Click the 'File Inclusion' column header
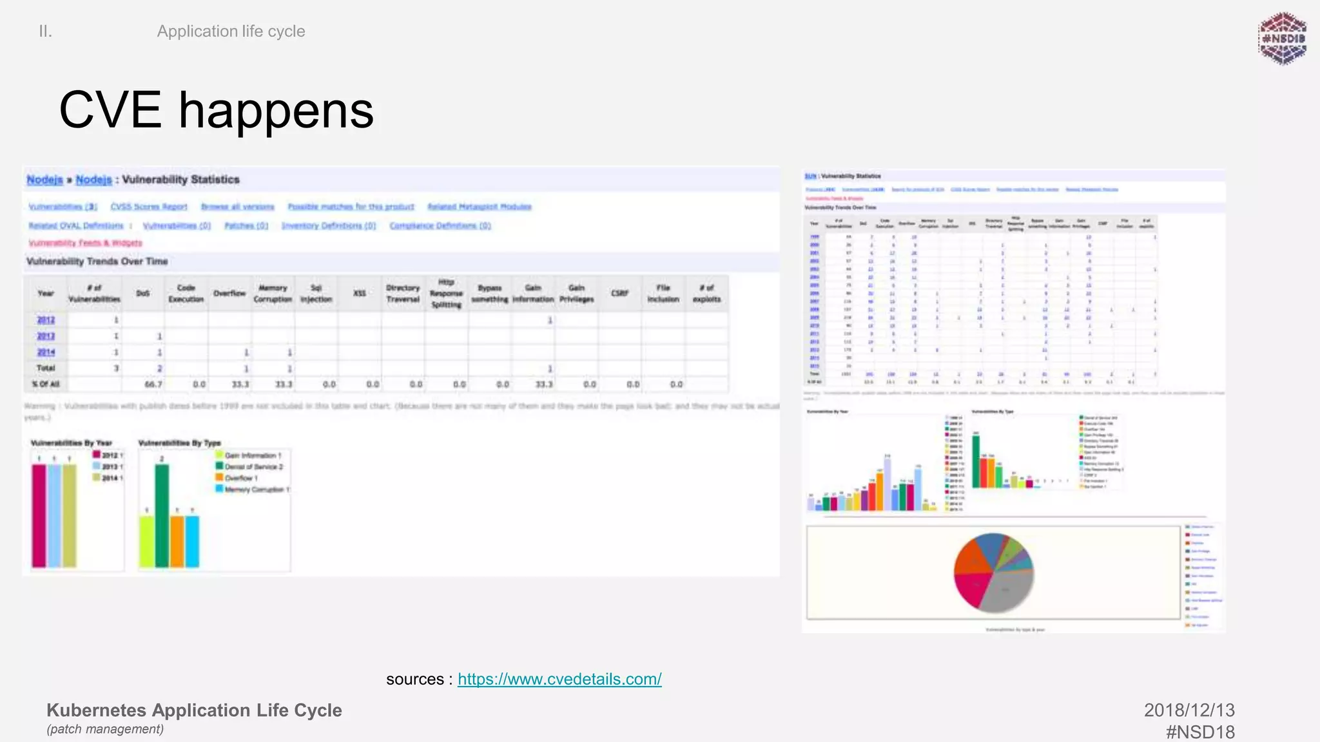Screen dimensions: 1320x742 point(663,294)
